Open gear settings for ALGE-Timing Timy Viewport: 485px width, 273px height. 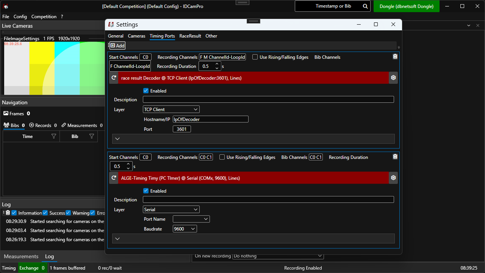coord(393,178)
